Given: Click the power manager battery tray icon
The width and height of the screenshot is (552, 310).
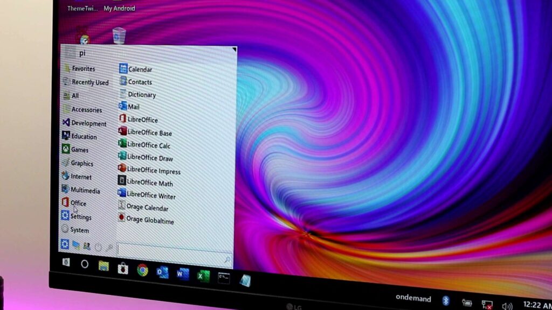Looking at the screenshot, I should [467, 302].
